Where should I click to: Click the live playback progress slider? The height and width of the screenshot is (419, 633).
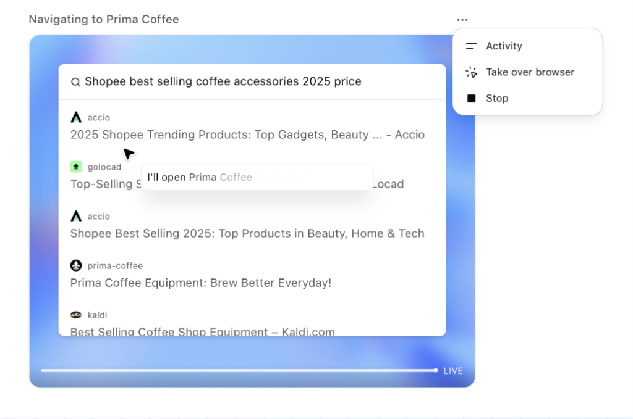[239, 370]
